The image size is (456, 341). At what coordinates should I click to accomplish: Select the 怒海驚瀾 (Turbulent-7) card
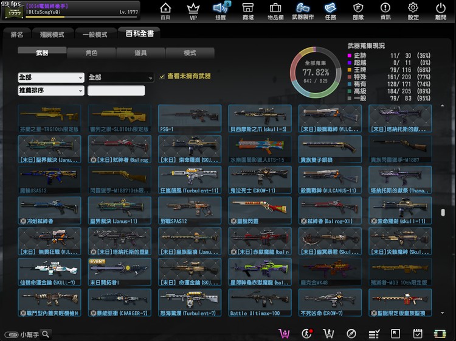pyautogui.click(x=190, y=303)
